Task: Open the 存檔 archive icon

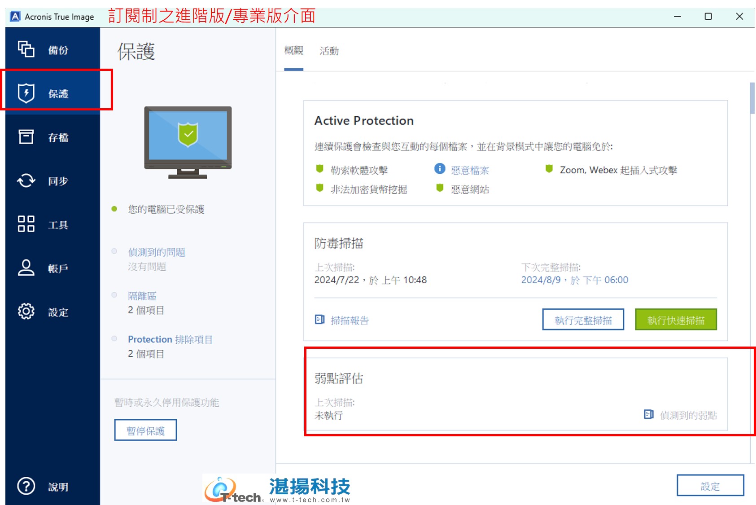Action: [x=26, y=136]
